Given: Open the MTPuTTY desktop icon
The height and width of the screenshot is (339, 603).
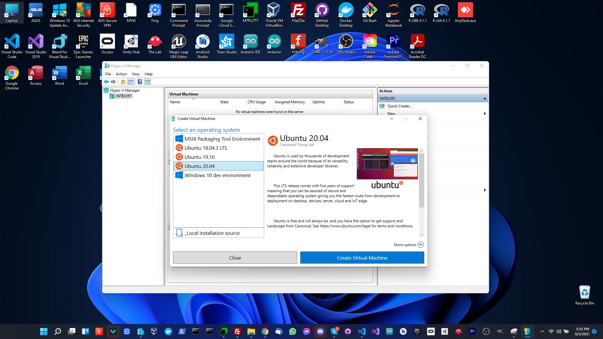Looking at the screenshot, I should click(250, 13).
